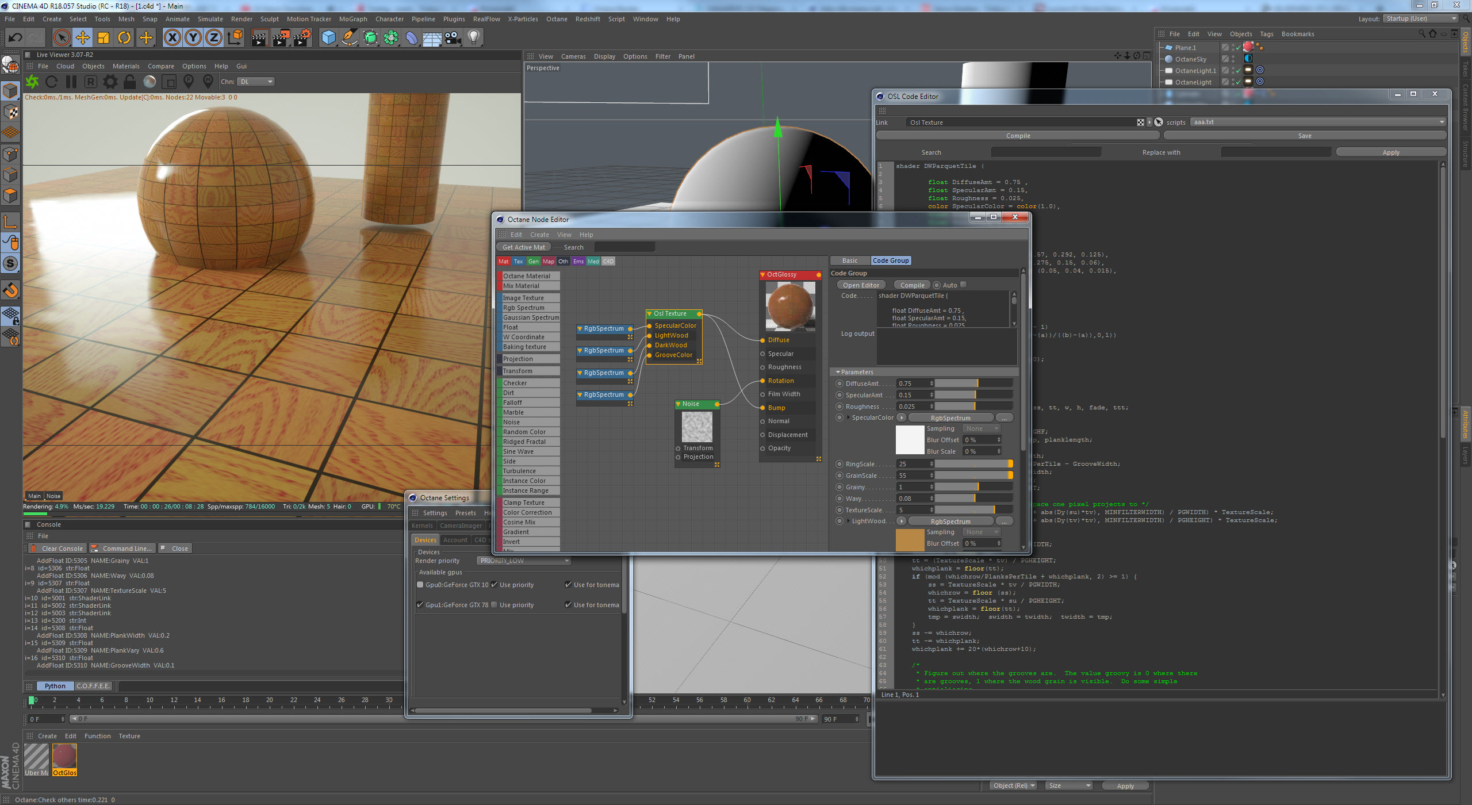Open the spline Pen tool
Viewport: 1472px width, 805px height.
pos(350,38)
